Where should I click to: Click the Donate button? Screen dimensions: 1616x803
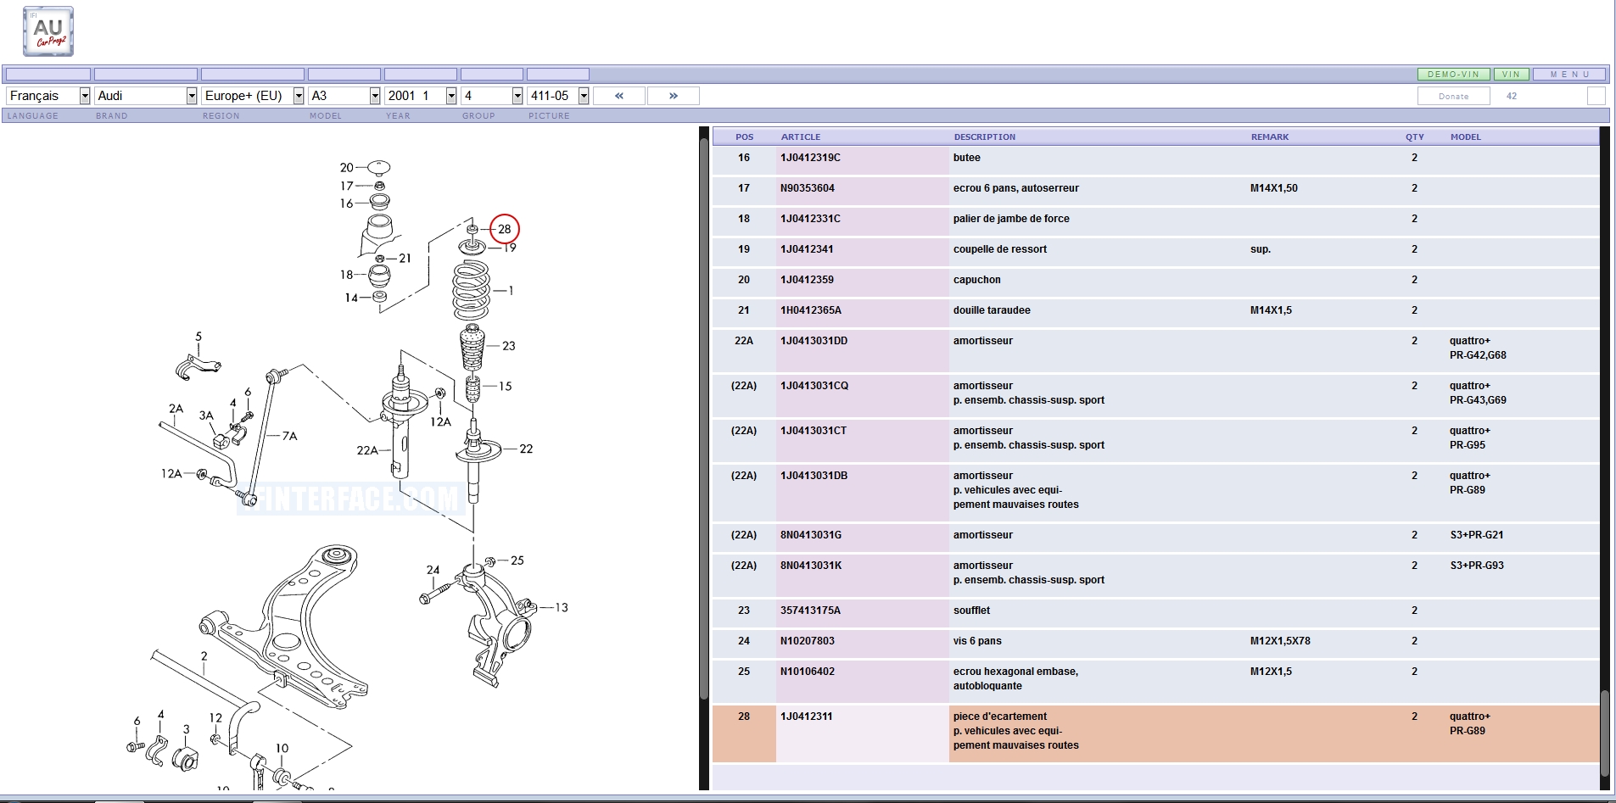point(1453,97)
